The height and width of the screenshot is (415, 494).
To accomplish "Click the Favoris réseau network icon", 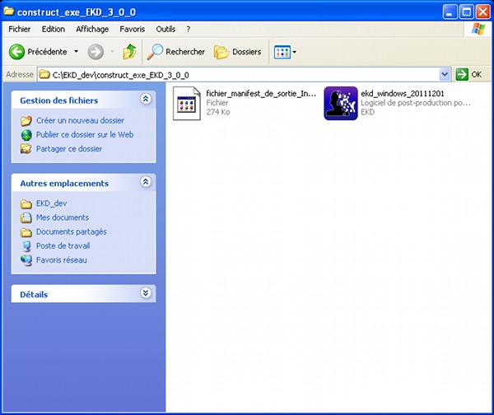I will (26, 260).
